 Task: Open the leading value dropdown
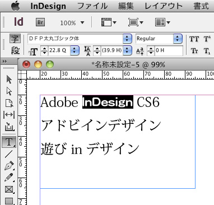[x=128, y=50]
